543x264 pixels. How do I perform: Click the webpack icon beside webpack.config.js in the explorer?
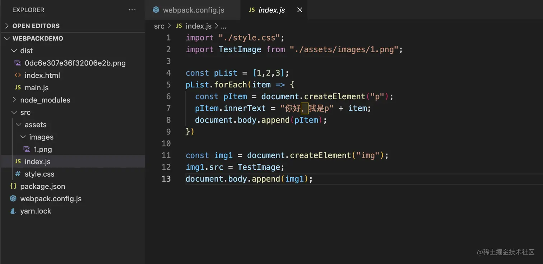pos(13,198)
